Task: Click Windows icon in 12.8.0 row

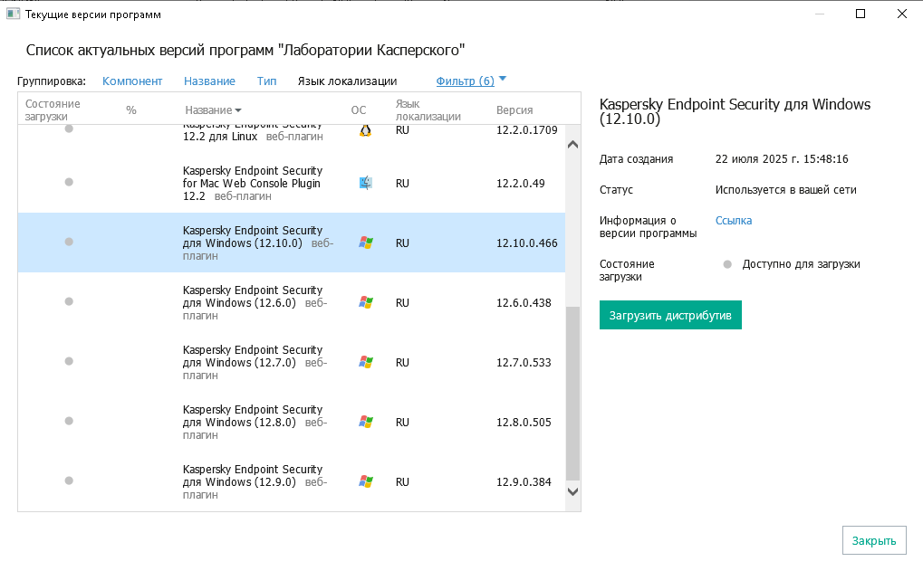Action: point(366,422)
